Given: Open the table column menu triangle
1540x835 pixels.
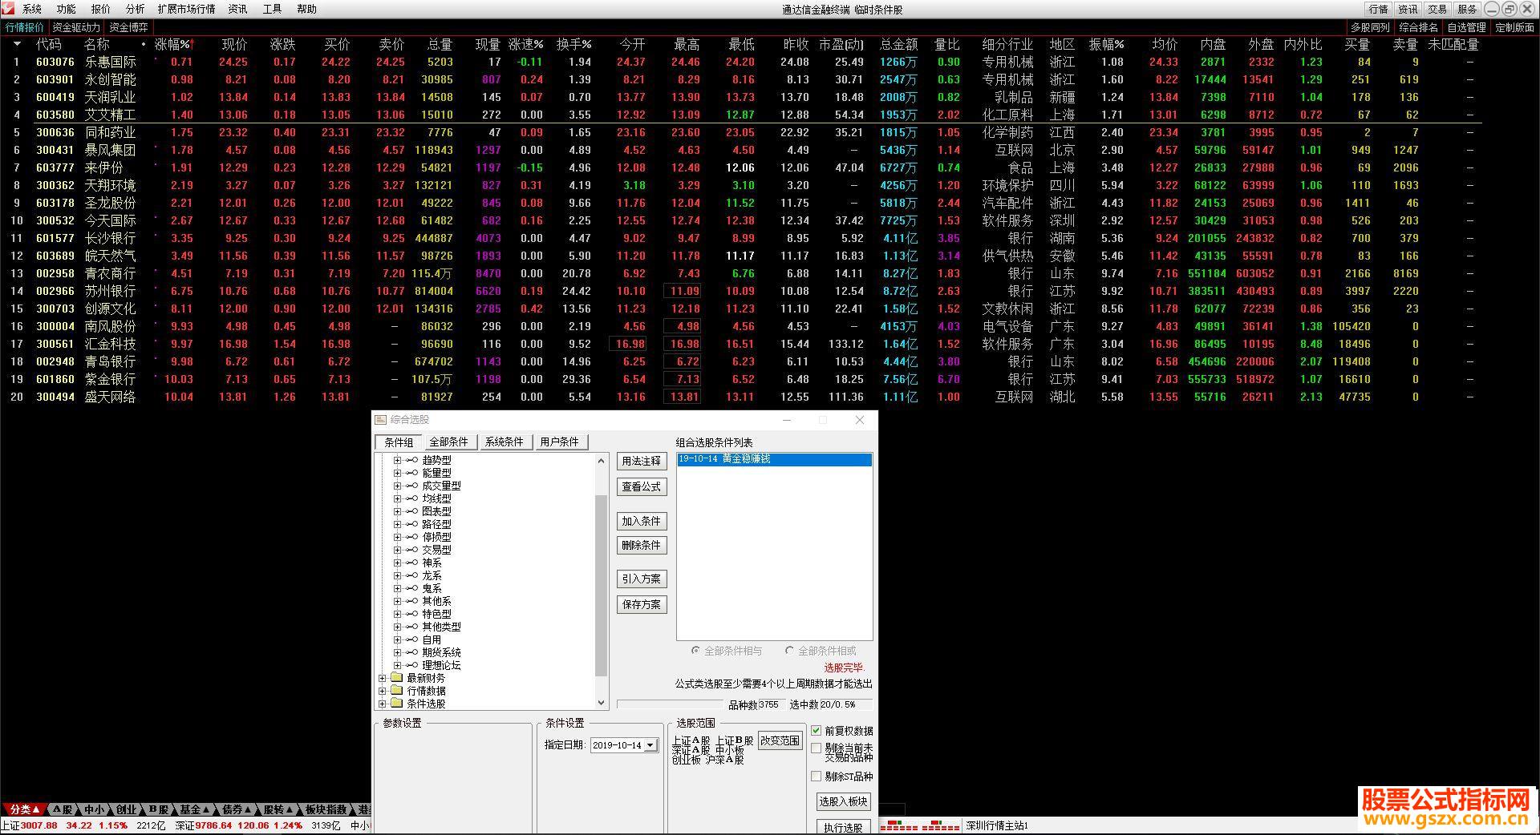Looking at the screenshot, I should (x=17, y=44).
